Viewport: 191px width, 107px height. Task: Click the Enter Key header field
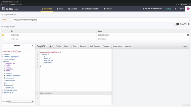pyautogui.click(x=49, y=39)
